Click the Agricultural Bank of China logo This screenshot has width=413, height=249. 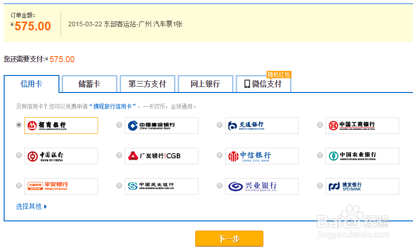tap(362, 156)
